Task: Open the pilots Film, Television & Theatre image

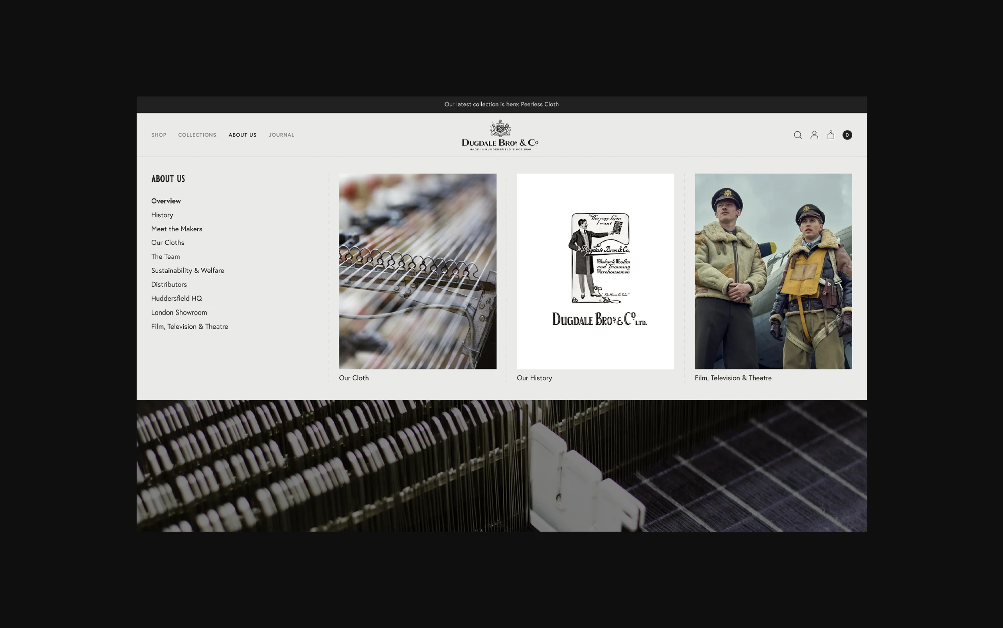Action: pyautogui.click(x=773, y=271)
